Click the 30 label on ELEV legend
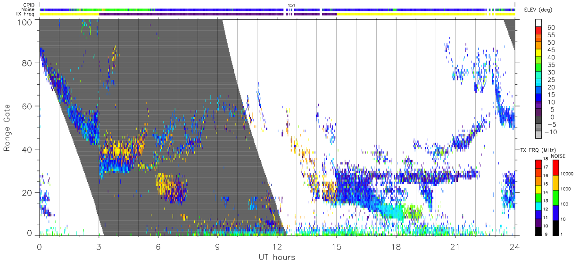This screenshot has width=579, height=267. pos(550,73)
